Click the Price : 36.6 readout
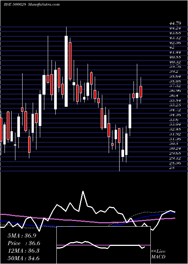This screenshot has width=188, height=264. coord(24,243)
